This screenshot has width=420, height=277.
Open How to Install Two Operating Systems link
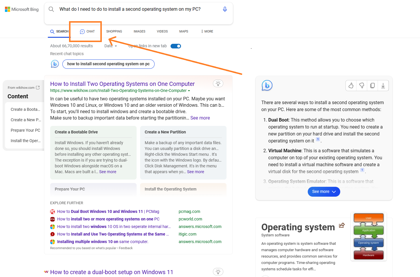click(x=122, y=84)
